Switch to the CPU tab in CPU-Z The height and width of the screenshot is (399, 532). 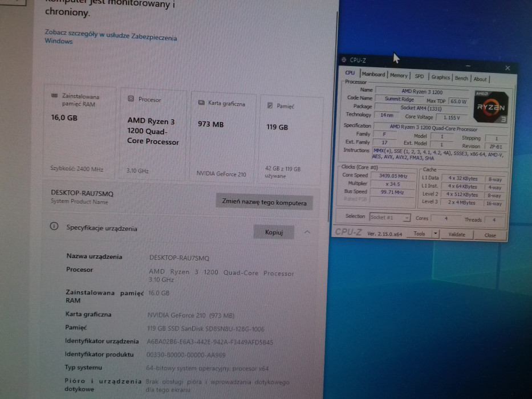pyautogui.click(x=350, y=73)
